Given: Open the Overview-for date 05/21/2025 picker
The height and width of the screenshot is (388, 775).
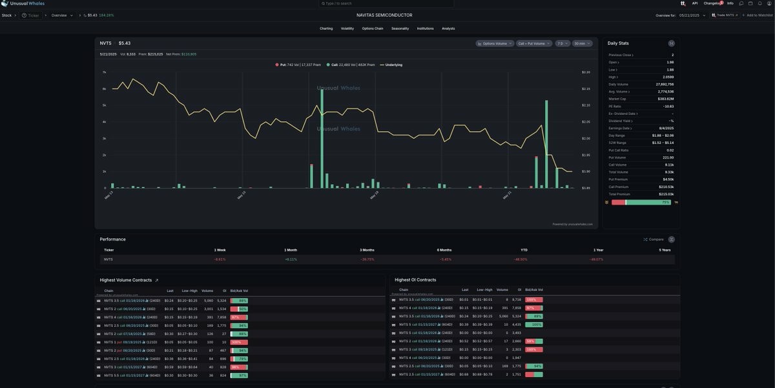Looking at the screenshot, I should pyautogui.click(x=693, y=15).
